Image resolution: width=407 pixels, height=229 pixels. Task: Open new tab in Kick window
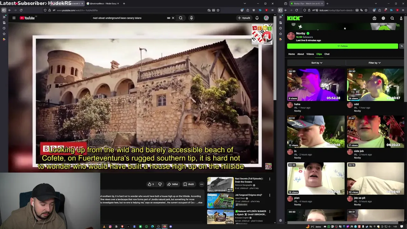(x=327, y=3)
